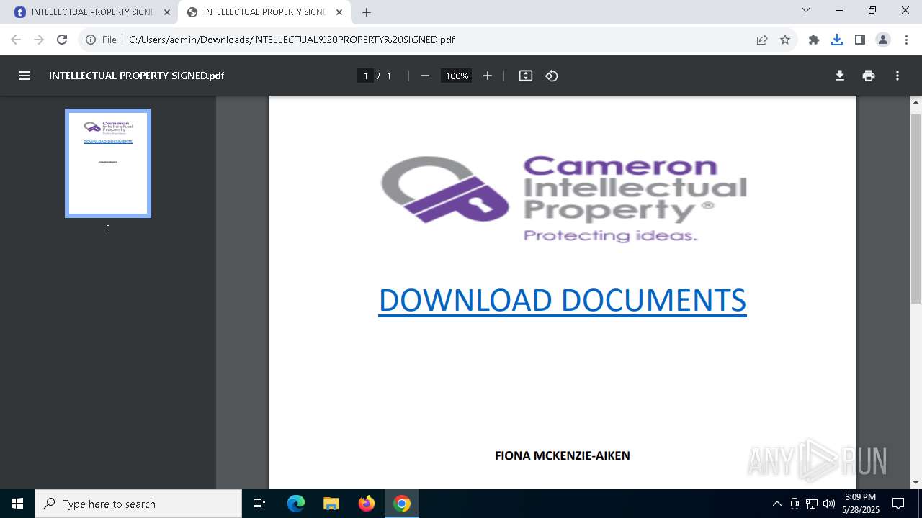Open Chrome downloads icon
The width and height of the screenshot is (922, 518).
pos(837,40)
